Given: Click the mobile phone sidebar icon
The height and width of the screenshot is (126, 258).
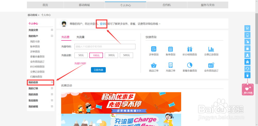Looking at the screenshot, I should click(247, 35).
